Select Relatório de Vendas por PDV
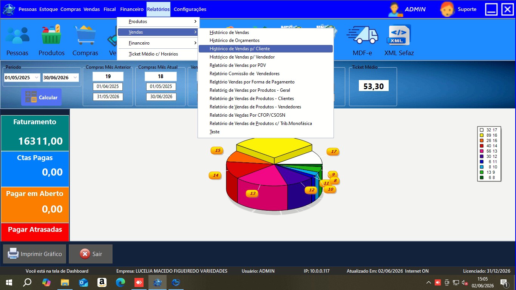This screenshot has width=516, height=290. pyautogui.click(x=266, y=65)
